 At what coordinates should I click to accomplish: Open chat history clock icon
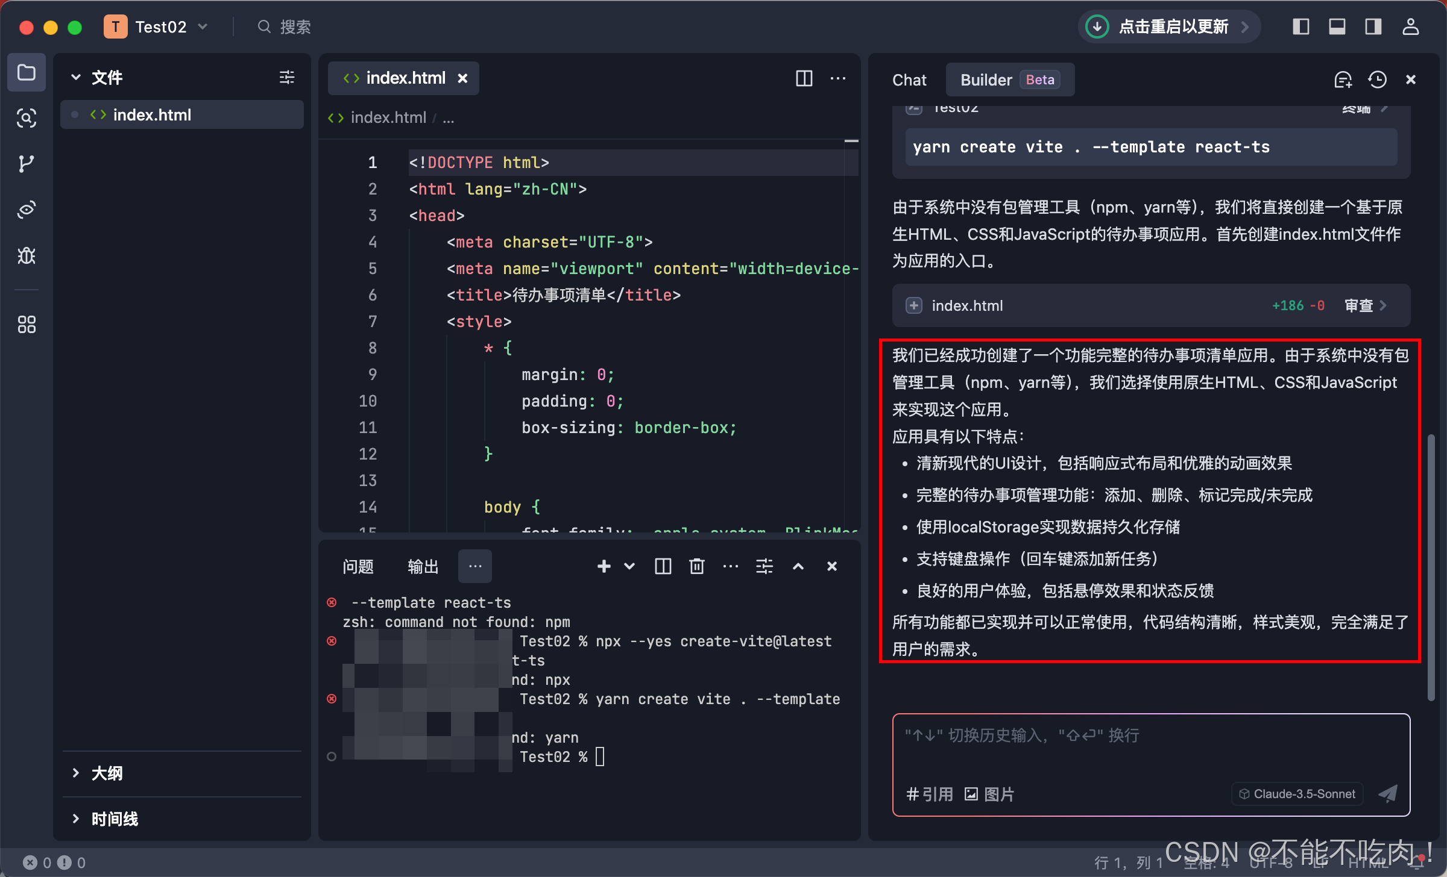1377,80
